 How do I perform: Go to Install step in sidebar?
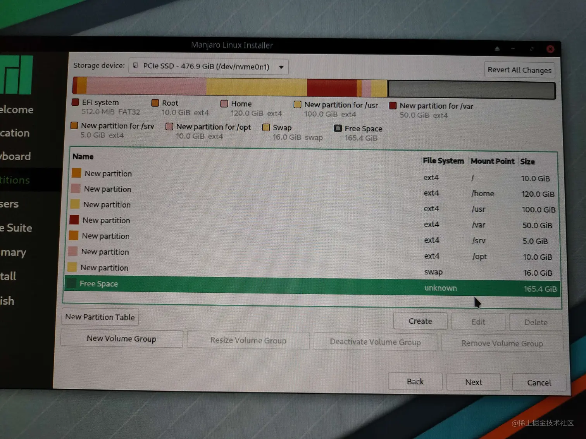click(x=8, y=276)
